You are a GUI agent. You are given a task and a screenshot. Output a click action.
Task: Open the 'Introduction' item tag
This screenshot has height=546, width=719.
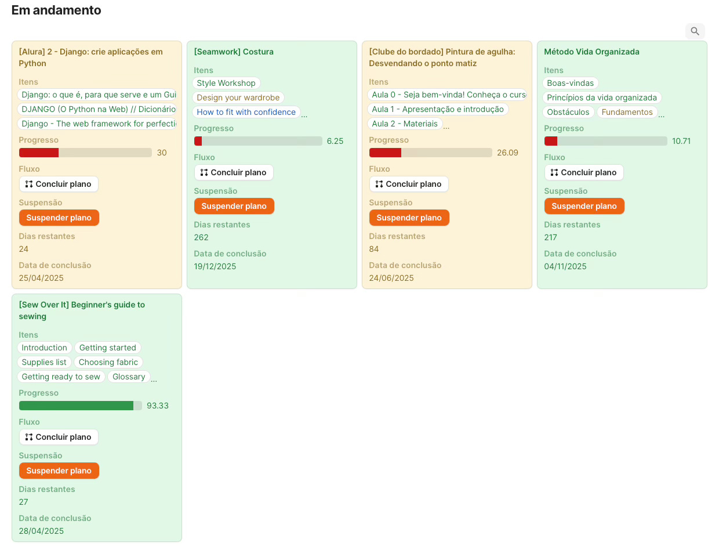click(x=45, y=348)
